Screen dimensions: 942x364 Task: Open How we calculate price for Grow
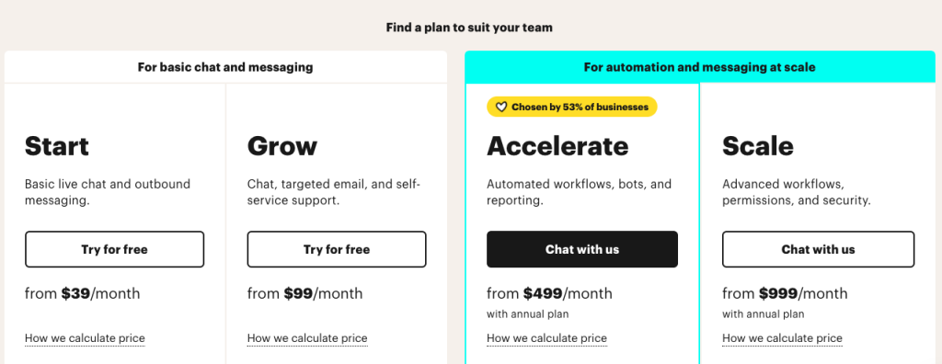pos(307,338)
